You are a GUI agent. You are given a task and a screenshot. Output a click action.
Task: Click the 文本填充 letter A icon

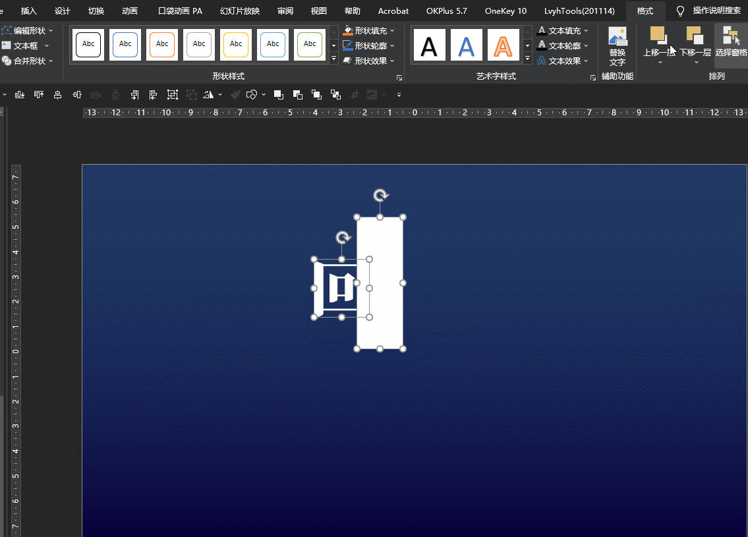tap(542, 30)
